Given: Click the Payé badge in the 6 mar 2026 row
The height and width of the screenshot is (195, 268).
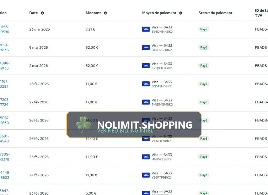Looking at the screenshot, I should 204,48.
